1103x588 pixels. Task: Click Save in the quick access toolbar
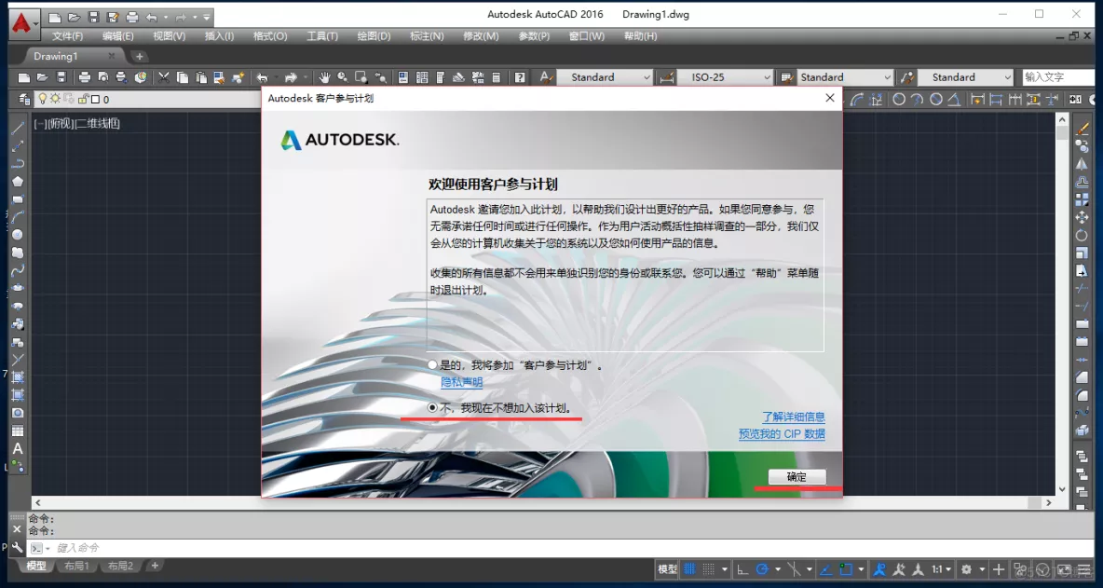point(93,17)
